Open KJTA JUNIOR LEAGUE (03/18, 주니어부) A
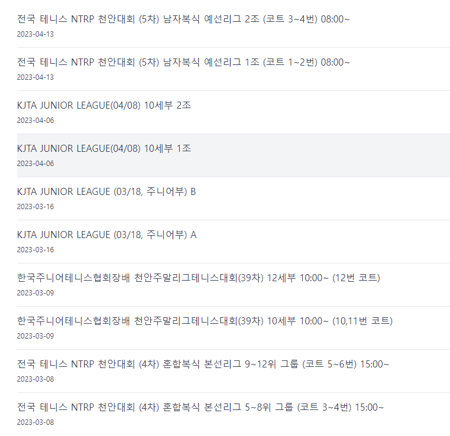Screen dimensions: 450x436 point(106,235)
